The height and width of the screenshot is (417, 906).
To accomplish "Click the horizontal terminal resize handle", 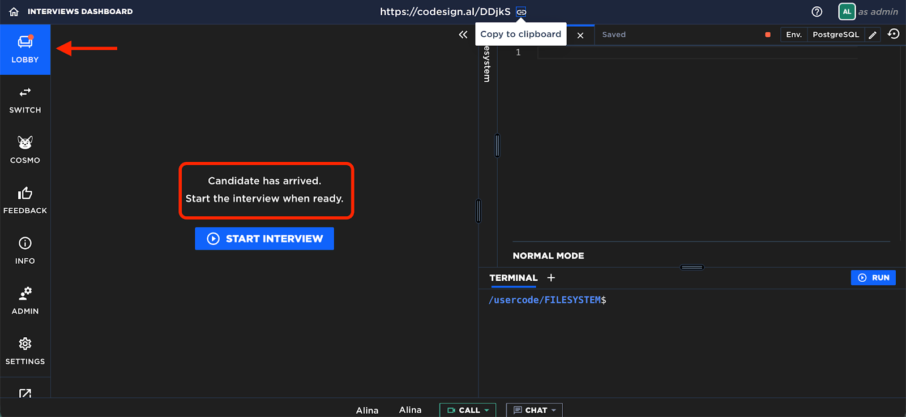I will click(x=692, y=267).
